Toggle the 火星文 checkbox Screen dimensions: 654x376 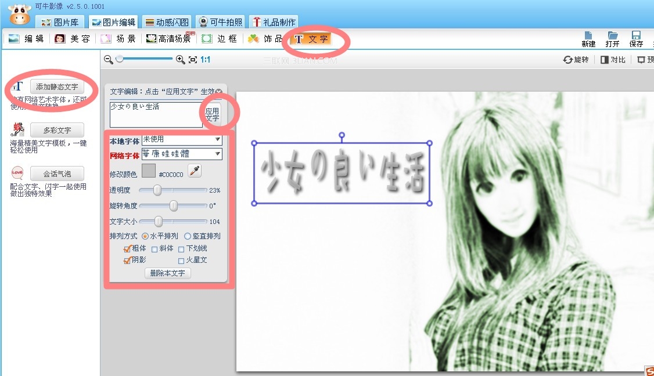coord(181,261)
